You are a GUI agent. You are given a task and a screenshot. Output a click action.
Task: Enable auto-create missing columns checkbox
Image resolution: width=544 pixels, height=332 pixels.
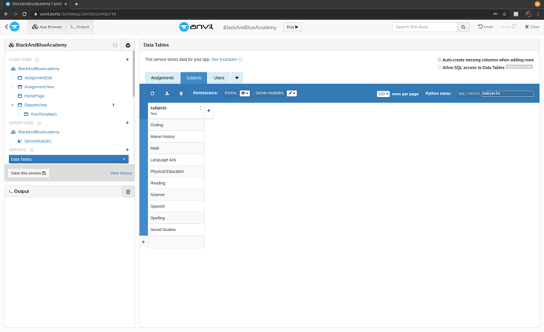(x=440, y=60)
